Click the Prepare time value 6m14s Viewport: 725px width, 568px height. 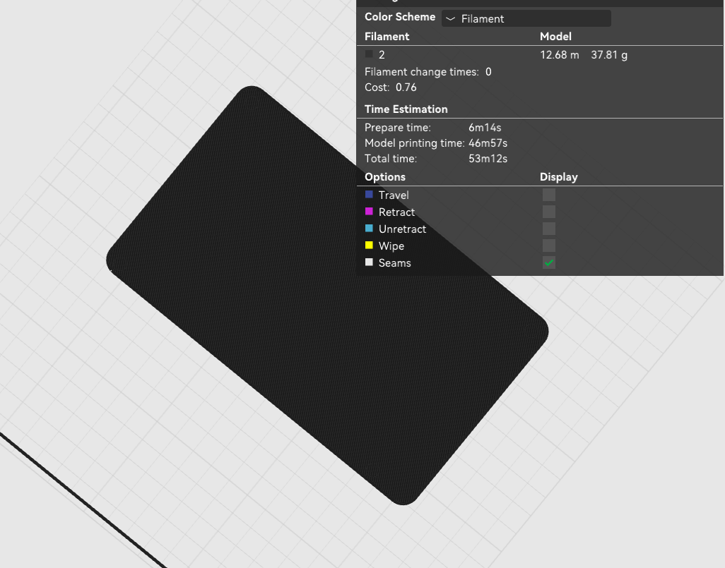pos(485,128)
